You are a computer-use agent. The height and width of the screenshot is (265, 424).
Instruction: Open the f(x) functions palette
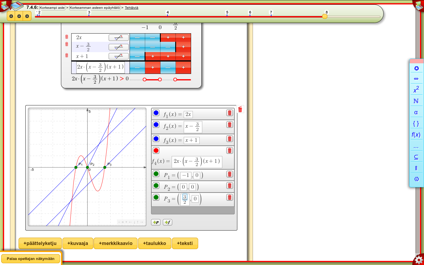416,135
